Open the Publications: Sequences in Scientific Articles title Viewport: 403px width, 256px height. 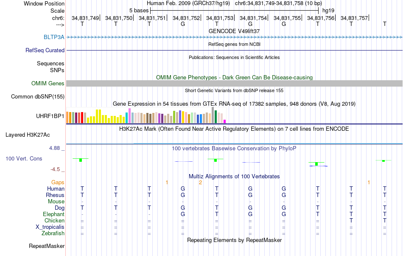pos(234,57)
